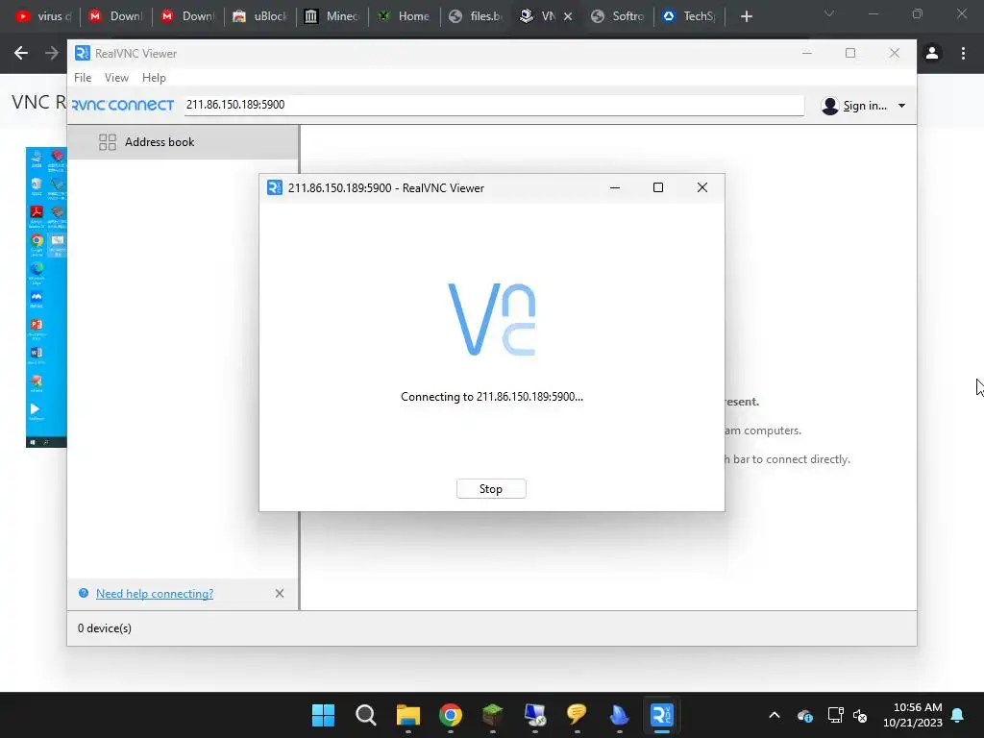
Task: Close the active VN browser tab
Action: click(568, 16)
